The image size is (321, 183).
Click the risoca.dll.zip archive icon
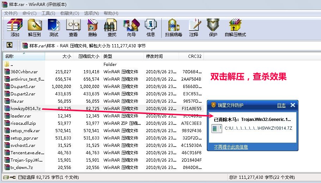coord(7,123)
